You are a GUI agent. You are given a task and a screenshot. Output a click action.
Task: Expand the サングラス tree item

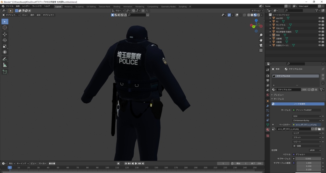270,25
